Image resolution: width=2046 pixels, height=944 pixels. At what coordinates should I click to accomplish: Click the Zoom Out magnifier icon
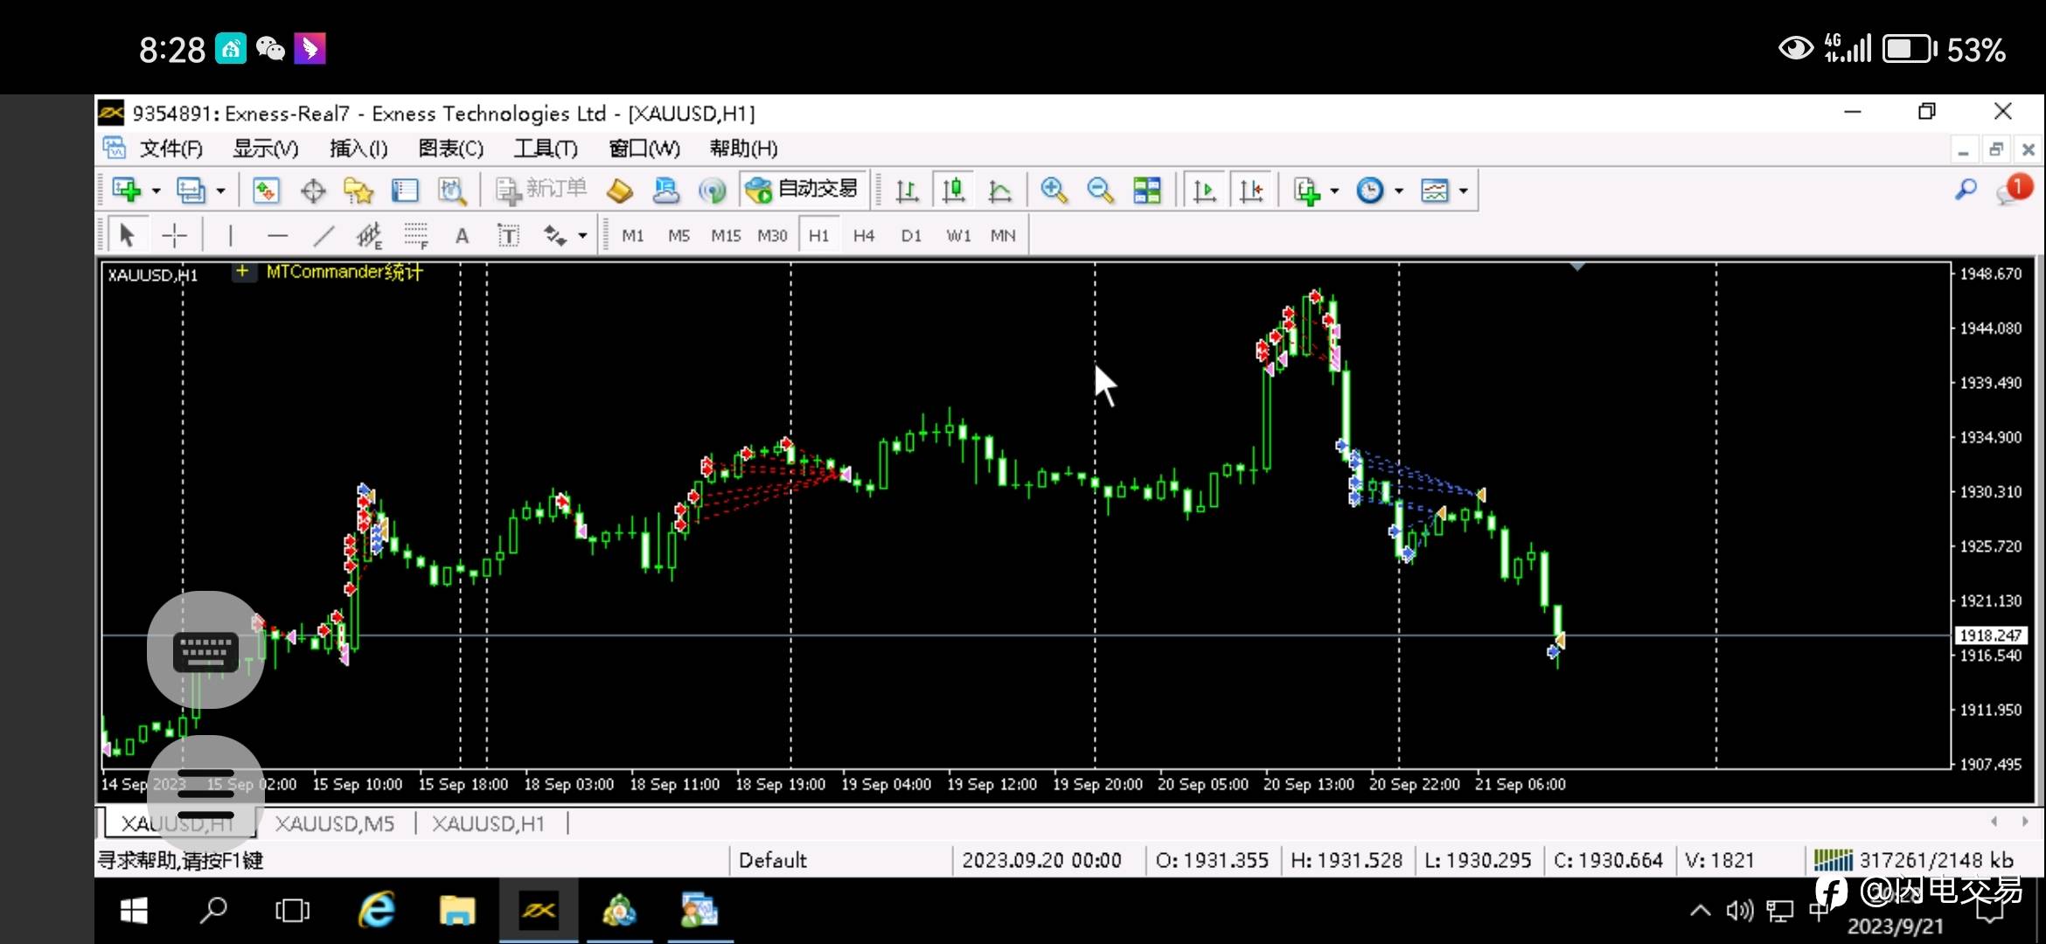pyautogui.click(x=1100, y=190)
